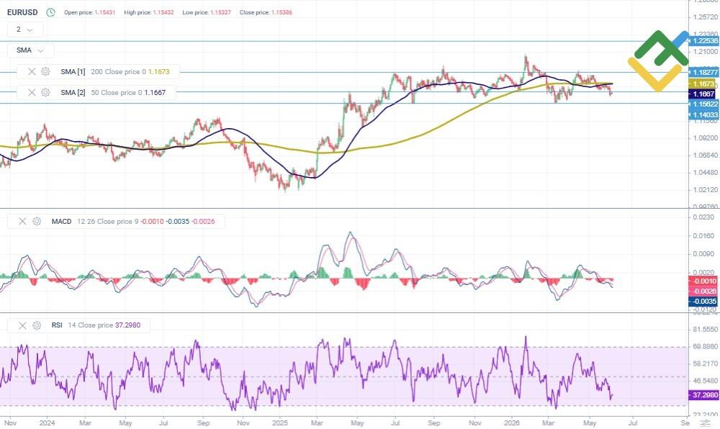Viewport: 720px width, 429px height.
Task: Click the 1.0212 price axis label
Action: pyautogui.click(x=706, y=189)
